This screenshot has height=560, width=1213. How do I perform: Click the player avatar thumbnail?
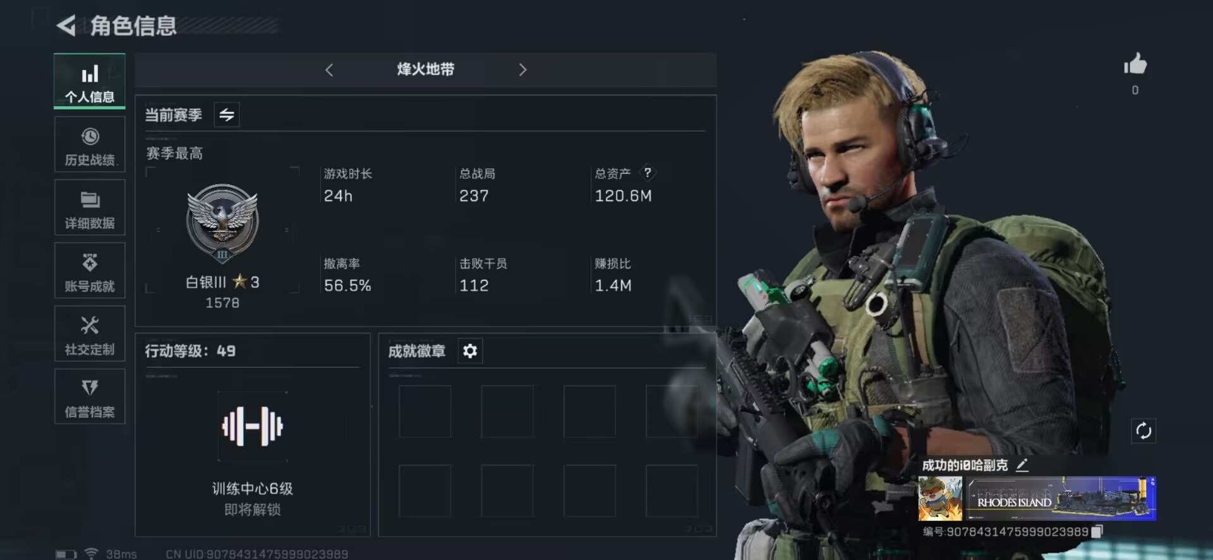(x=940, y=499)
